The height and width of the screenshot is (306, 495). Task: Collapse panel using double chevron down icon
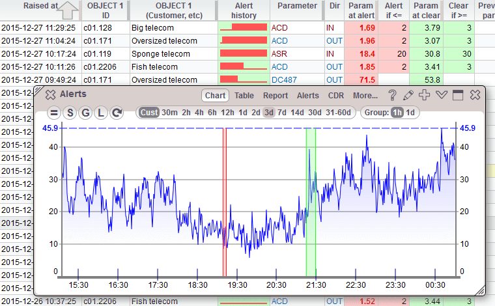[441, 95]
